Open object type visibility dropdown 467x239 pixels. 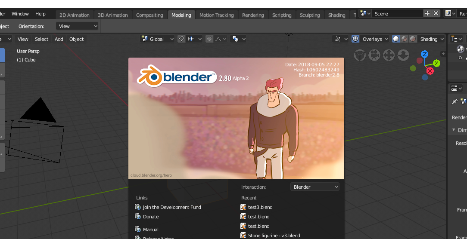340,39
